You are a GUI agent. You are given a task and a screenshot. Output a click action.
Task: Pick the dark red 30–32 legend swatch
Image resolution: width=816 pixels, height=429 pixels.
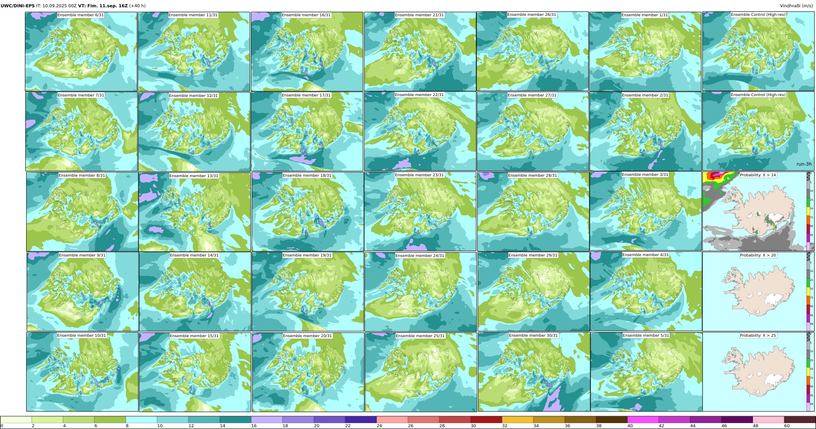[x=486, y=420]
